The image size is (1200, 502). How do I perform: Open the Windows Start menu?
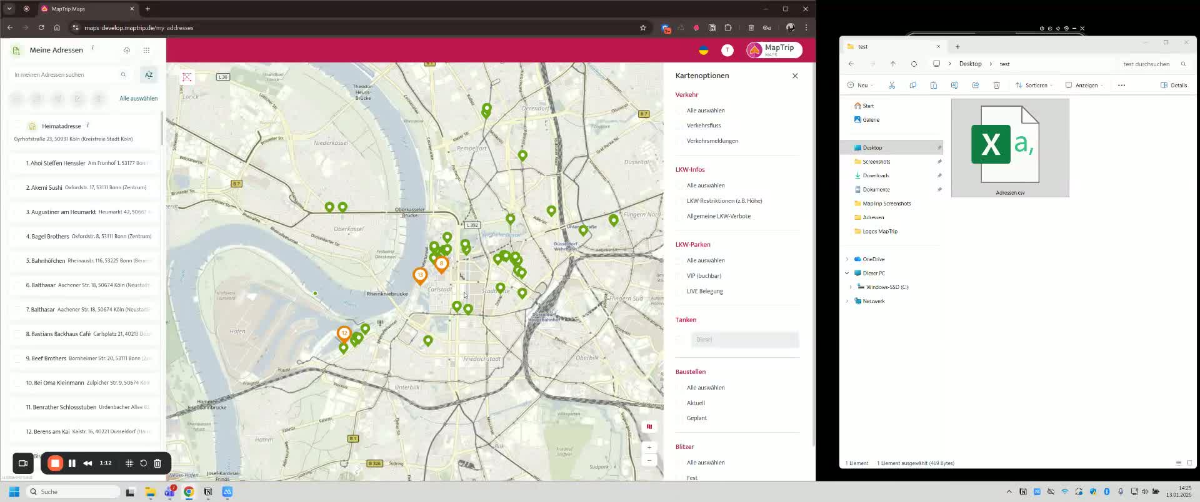point(14,492)
